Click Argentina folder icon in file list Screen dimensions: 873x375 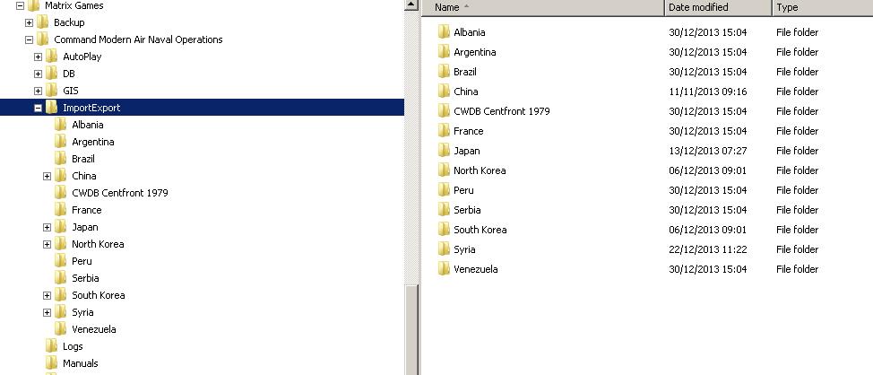(x=444, y=52)
